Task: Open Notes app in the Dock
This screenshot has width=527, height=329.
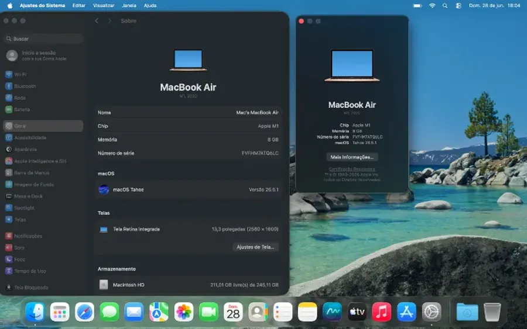Action: pos(307,312)
